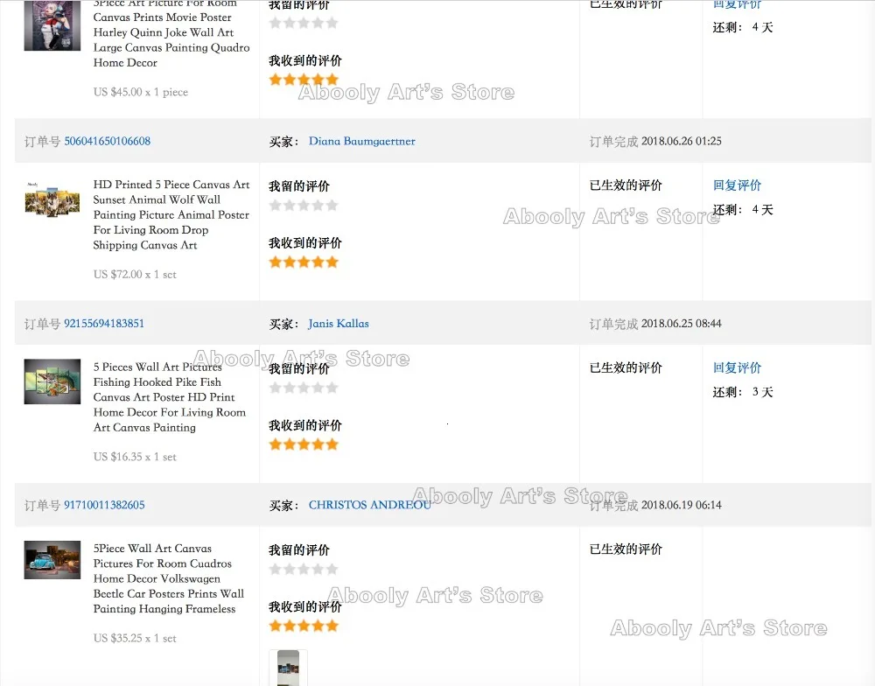Open the fishing pike canvas product thumbnail
Viewport: 875px width, 686px height.
[52, 381]
